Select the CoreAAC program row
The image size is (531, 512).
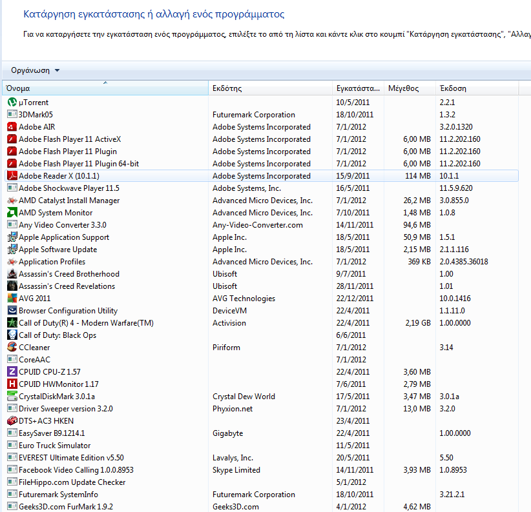262,360
